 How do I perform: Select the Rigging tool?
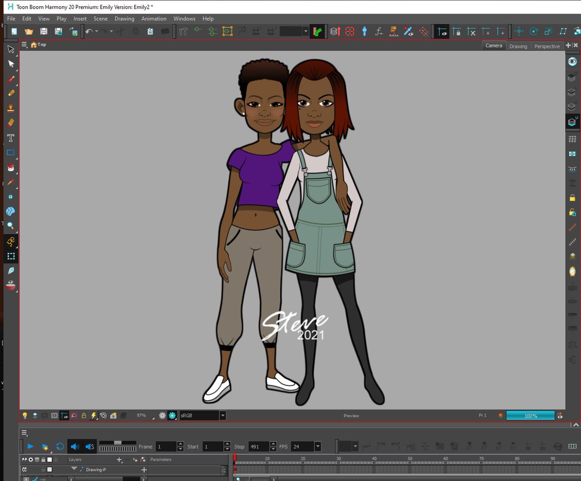(11, 240)
